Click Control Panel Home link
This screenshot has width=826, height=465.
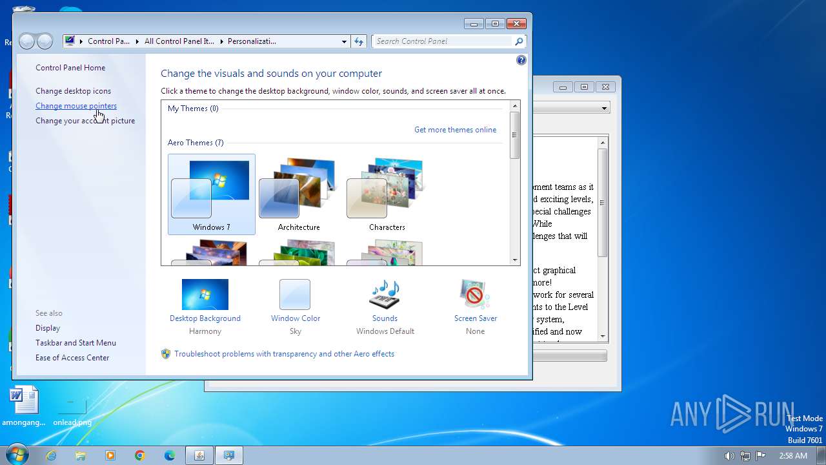(70, 68)
